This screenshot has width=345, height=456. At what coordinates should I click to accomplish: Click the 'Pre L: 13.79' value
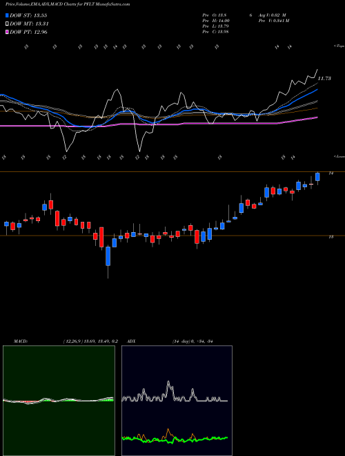tap(216, 26)
